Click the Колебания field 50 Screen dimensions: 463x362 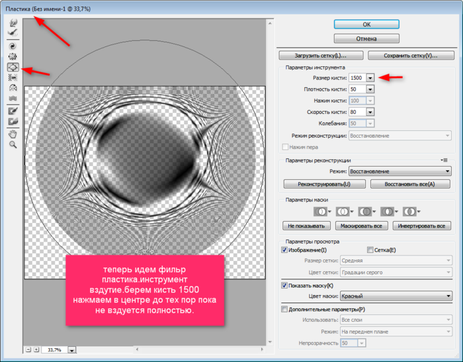click(x=358, y=123)
